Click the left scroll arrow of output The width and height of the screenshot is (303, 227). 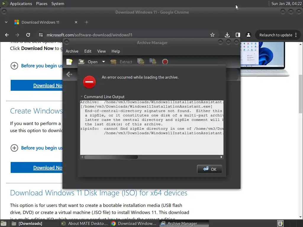tap(82, 157)
